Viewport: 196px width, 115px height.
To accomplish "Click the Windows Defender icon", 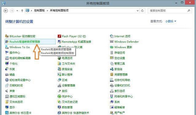I will pyautogui.click(x=112, y=42).
